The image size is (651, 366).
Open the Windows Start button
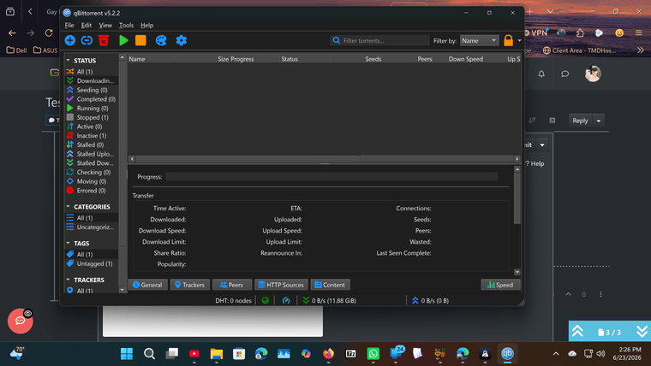pos(127,353)
